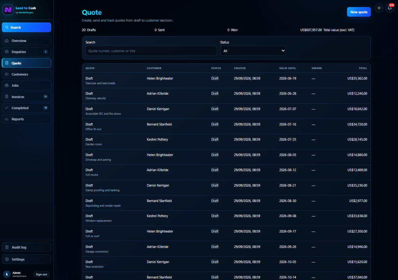Open the Staircase and balustrade quote
The height and width of the screenshot is (280, 398).
pos(226,80)
